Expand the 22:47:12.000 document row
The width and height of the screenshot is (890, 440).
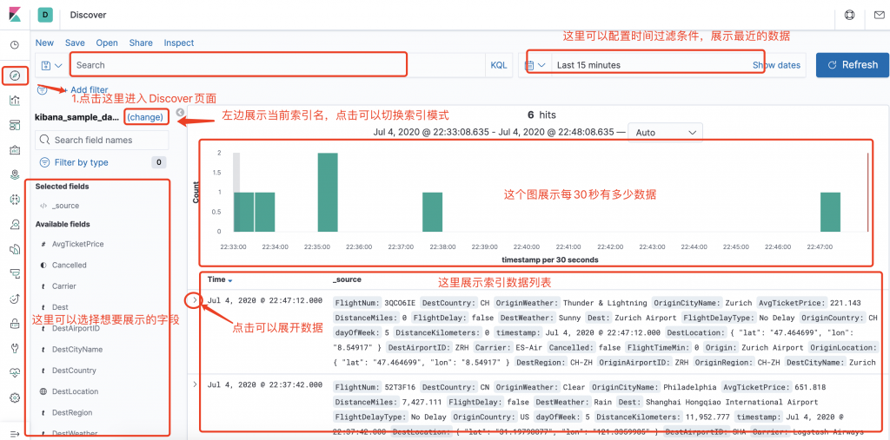click(195, 299)
